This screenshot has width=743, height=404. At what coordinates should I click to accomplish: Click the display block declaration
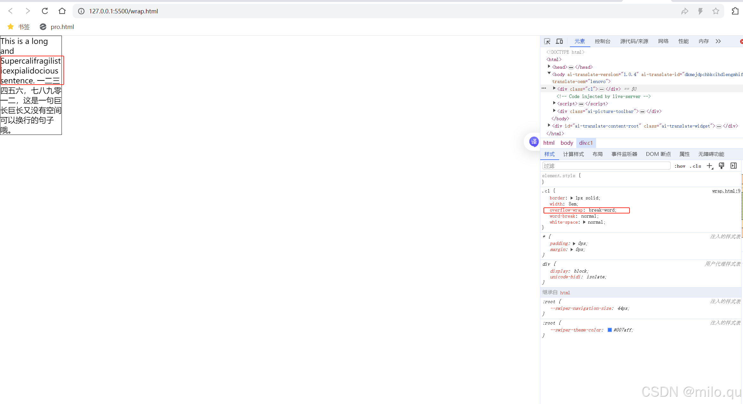click(569, 271)
